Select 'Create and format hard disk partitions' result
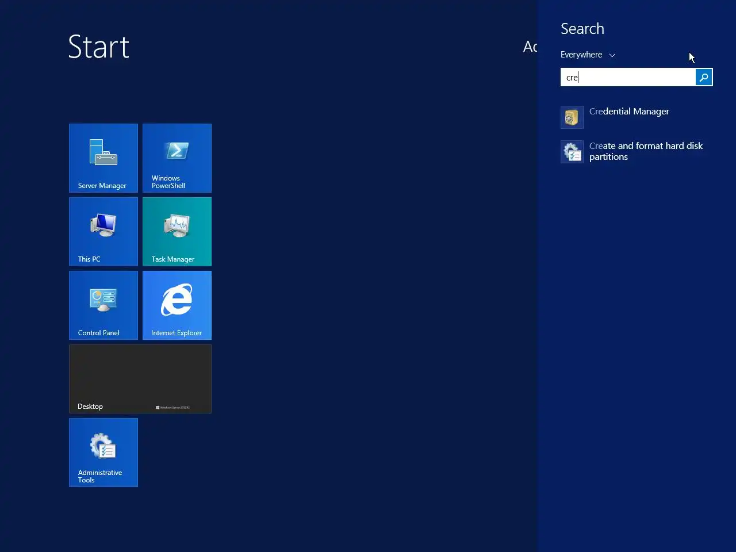The width and height of the screenshot is (736, 552). [x=637, y=152]
